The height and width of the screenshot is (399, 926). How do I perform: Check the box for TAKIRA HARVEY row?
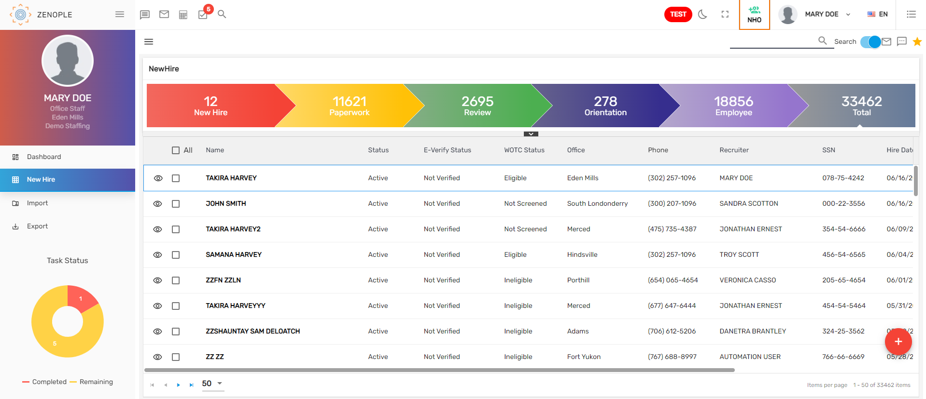click(176, 178)
